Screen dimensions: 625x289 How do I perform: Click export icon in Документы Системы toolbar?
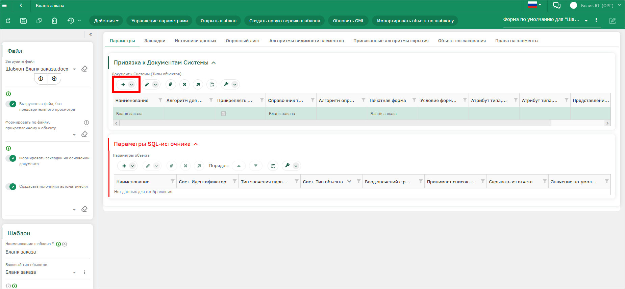tap(212, 84)
